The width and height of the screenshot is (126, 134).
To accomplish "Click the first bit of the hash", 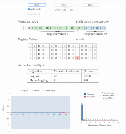I will point(22,28).
